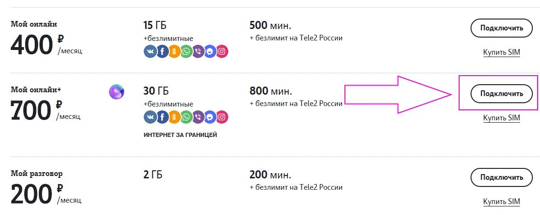Image resolution: width=540 pixels, height=215 pixels.
Task: Click the Facebook icon in Мой онлайн tariff
Action: coord(162,51)
